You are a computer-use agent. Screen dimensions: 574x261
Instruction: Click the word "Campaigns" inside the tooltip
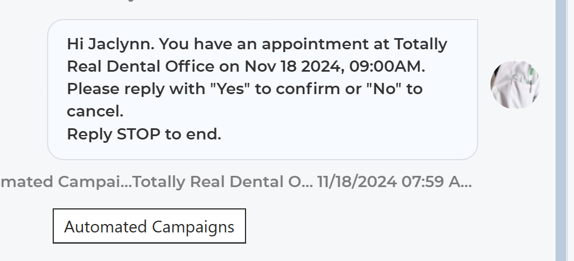point(193,227)
